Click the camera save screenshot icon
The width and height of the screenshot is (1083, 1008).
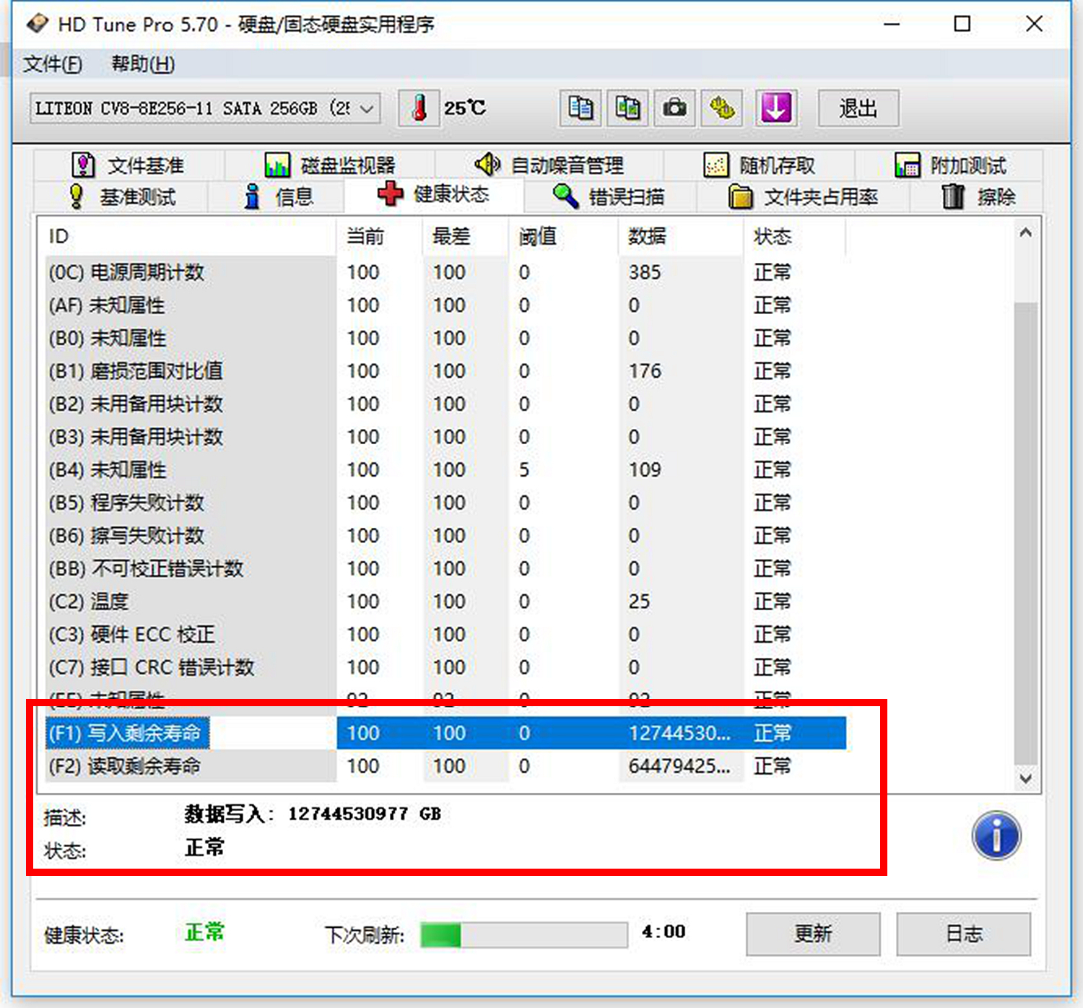pyautogui.click(x=674, y=108)
